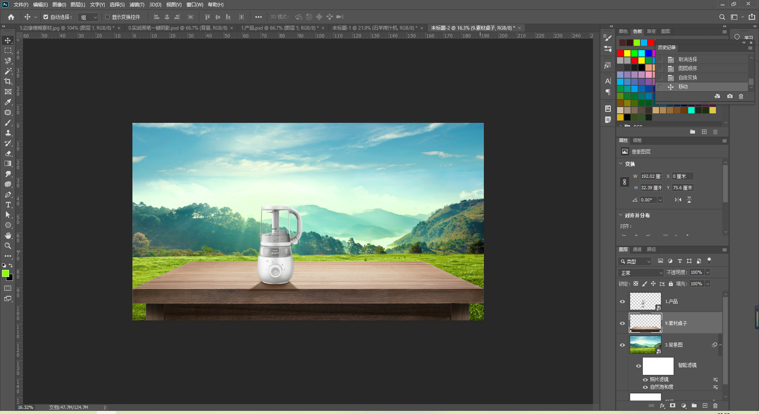This screenshot has width=759, height=414.
Task: Select the Brush tool
Action: coord(8,122)
